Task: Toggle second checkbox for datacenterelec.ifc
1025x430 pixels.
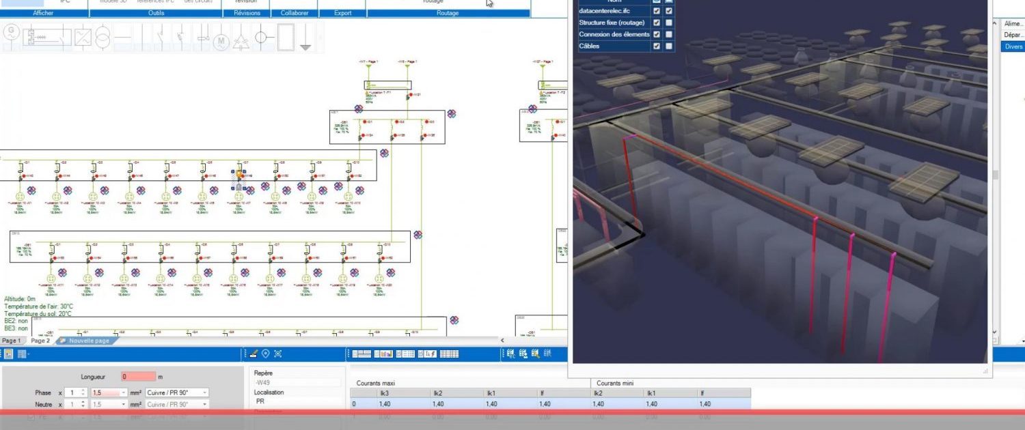Action: [x=669, y=11]
